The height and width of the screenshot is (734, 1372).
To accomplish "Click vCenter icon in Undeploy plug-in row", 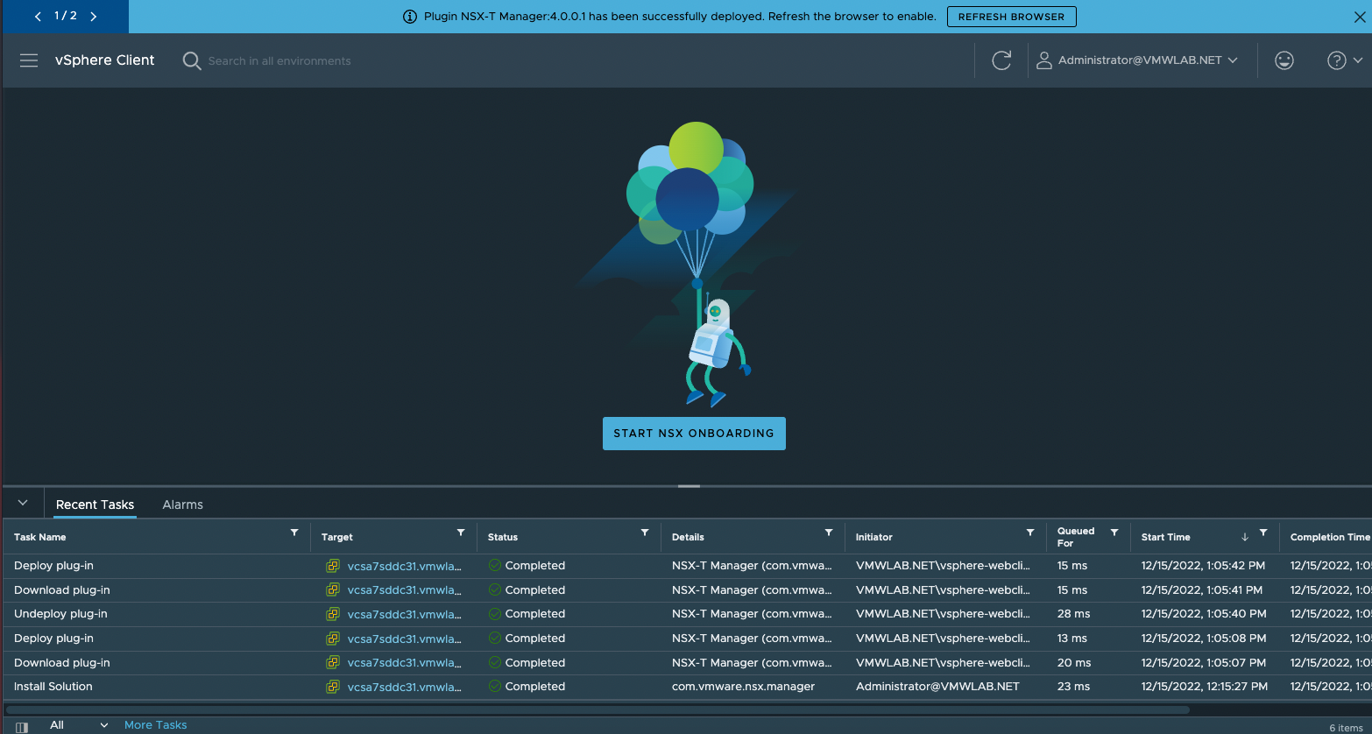I will (333, 614).
